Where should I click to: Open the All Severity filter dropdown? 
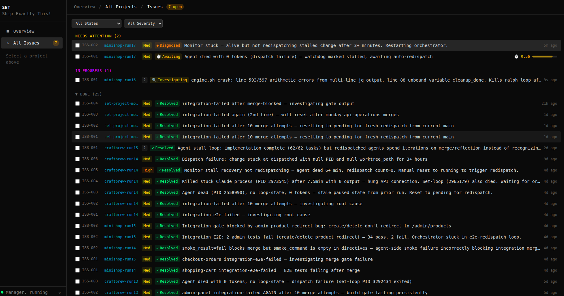coord(143,23)
